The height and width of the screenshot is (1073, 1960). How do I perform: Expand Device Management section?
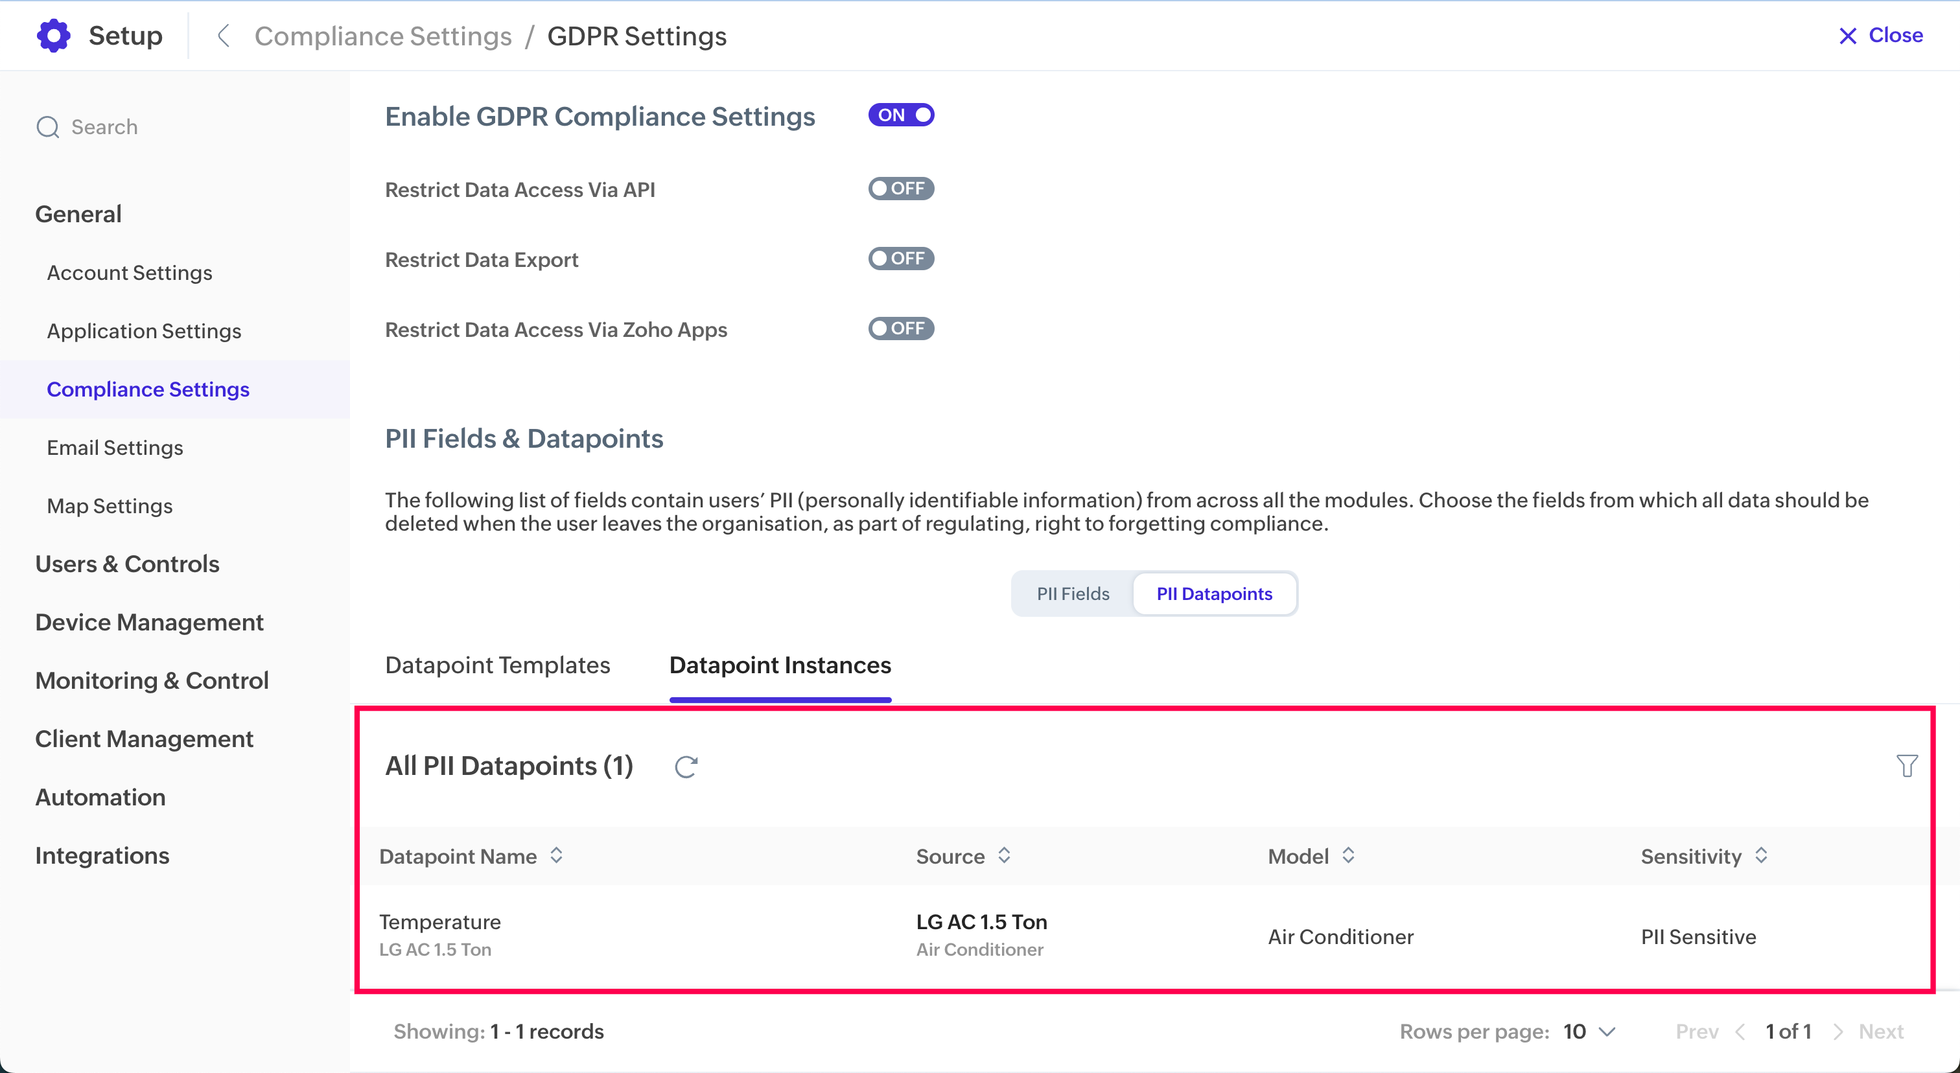pyautogui.click(x=149, y=622)
